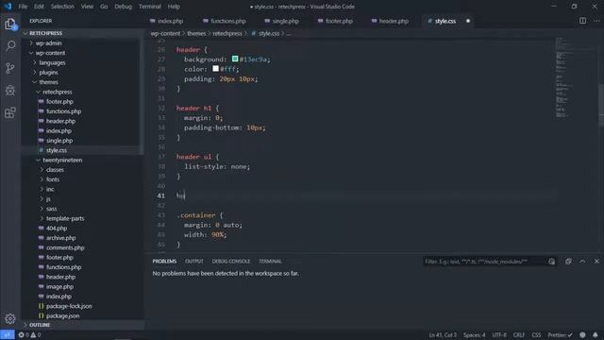Click the errors and warnings status indicator
The height and width of the screenshot is (340, 604).
(x=29, y=335)
